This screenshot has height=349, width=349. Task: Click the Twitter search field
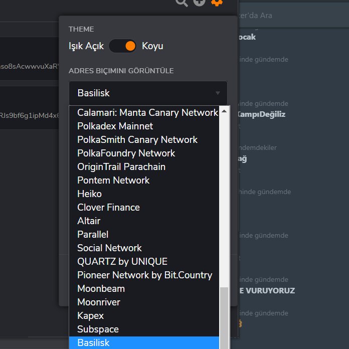[x=294, y=16]
